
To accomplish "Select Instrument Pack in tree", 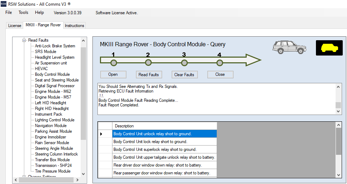I will [x=49, y=114].
